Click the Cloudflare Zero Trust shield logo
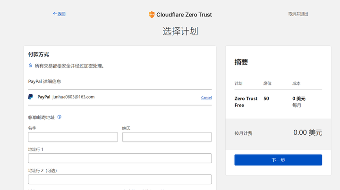 [x=152, y=15]
